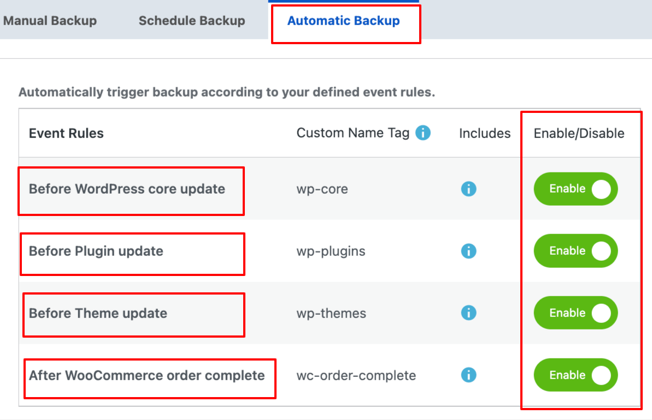Select the Automatic Backup tab

(x=344, y=21)
